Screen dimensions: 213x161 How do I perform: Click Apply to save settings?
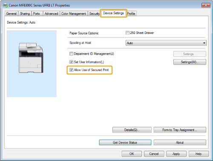176,154
